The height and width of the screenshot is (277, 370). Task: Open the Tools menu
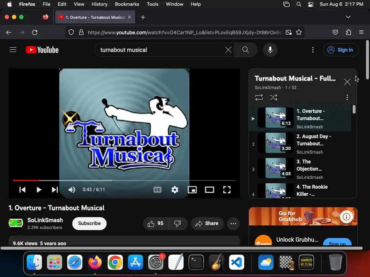(x=152, y=4)
